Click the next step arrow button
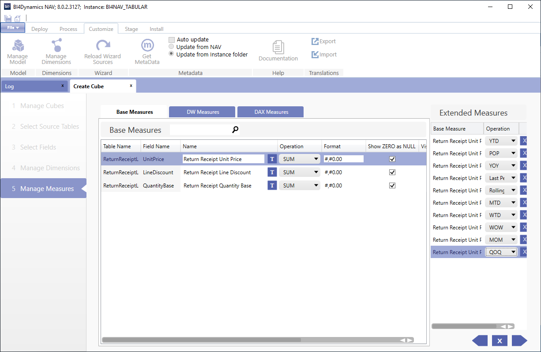This screenshot has width=541, height=352. point(519,341)
